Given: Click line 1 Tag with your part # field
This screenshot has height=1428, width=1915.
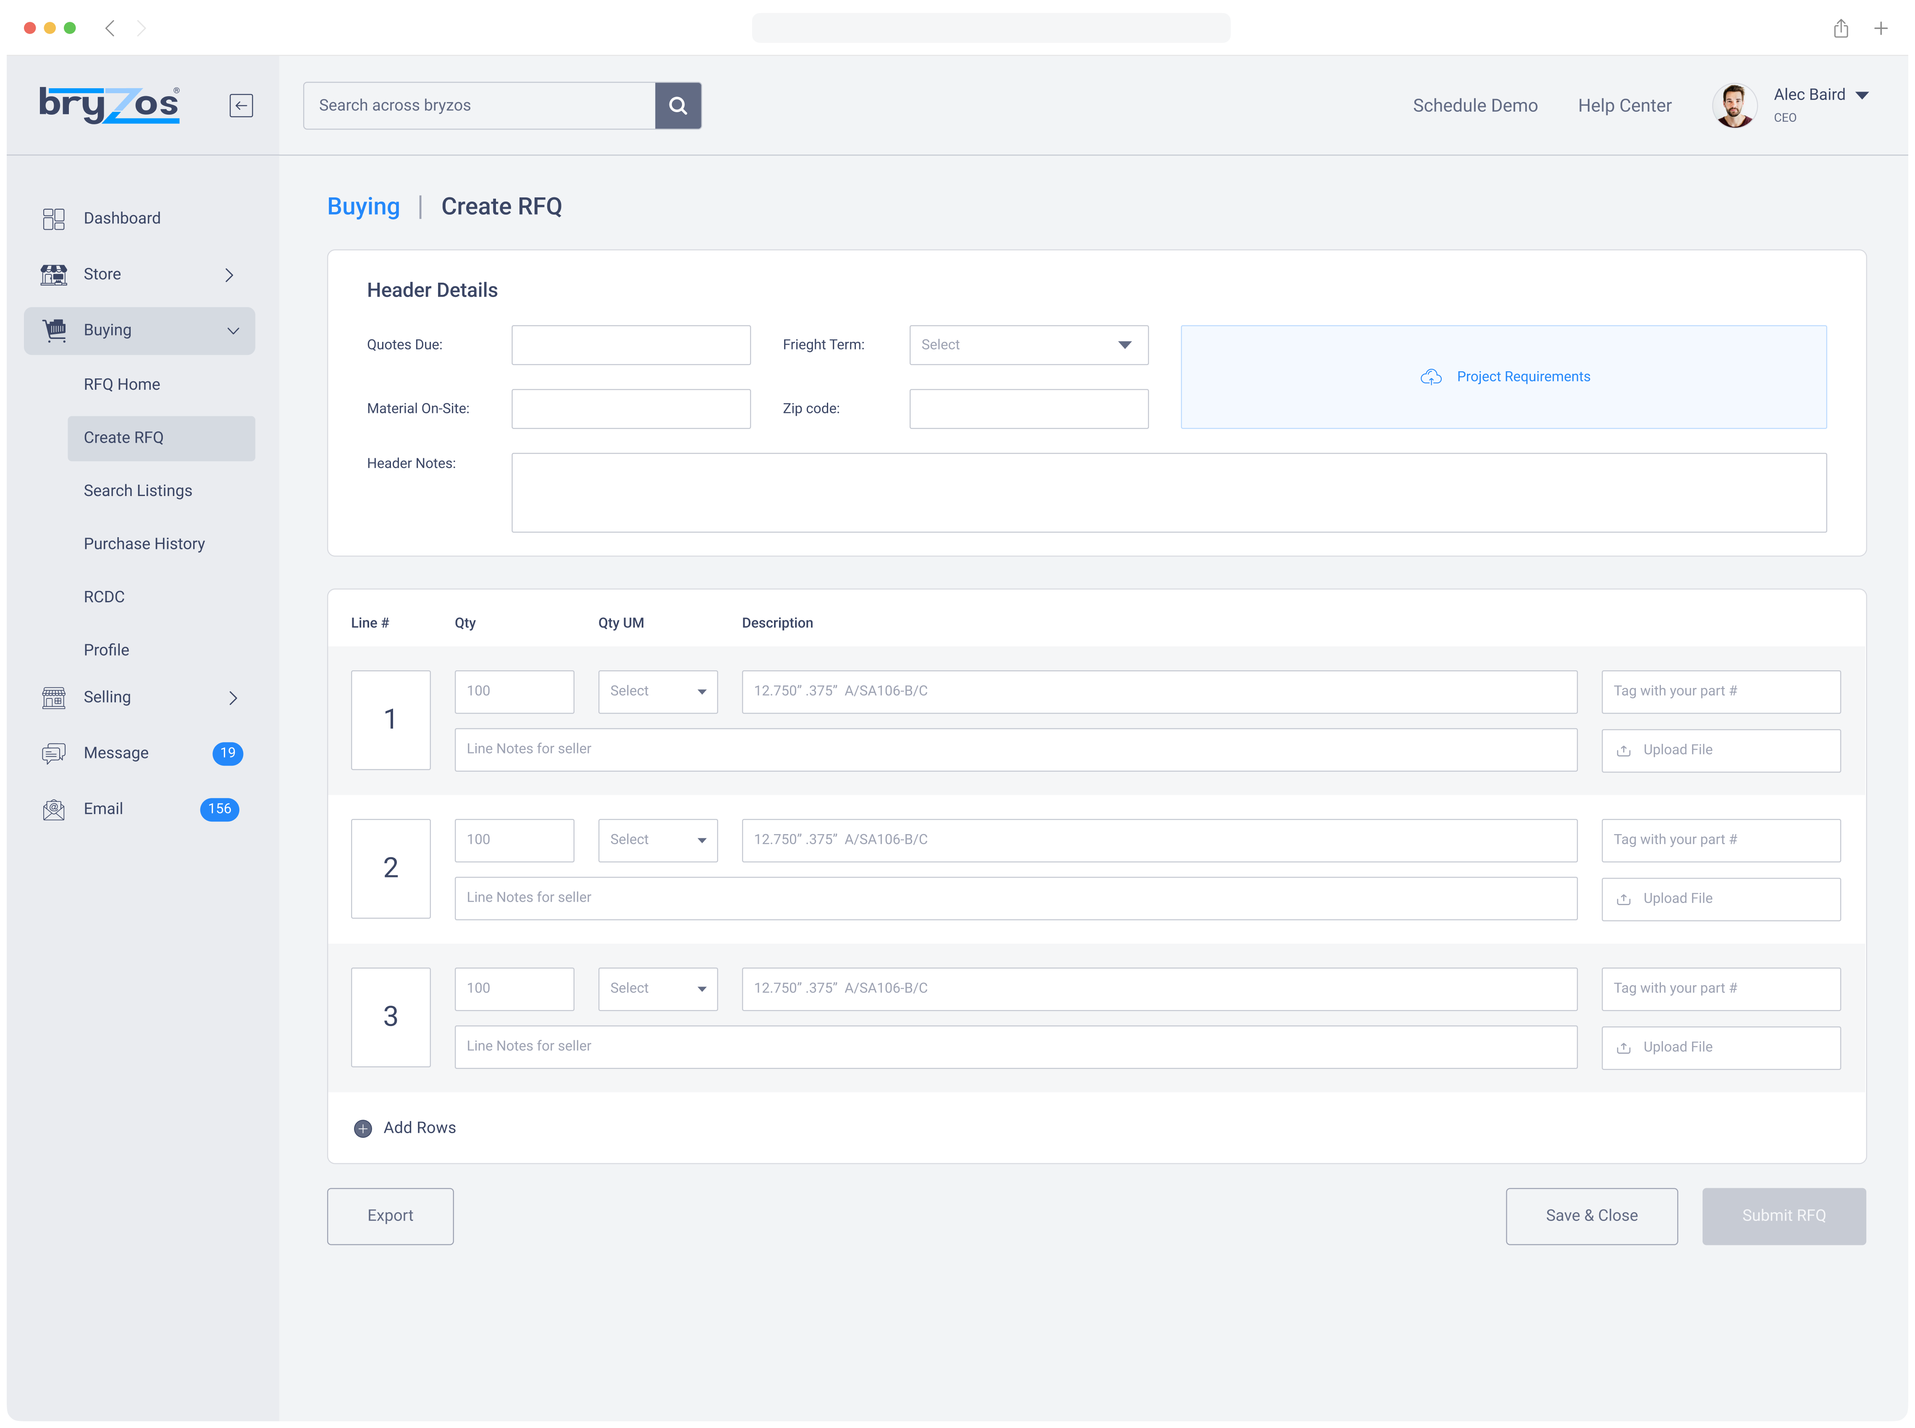Looking at the screenshot, I should pos(1721,691).
